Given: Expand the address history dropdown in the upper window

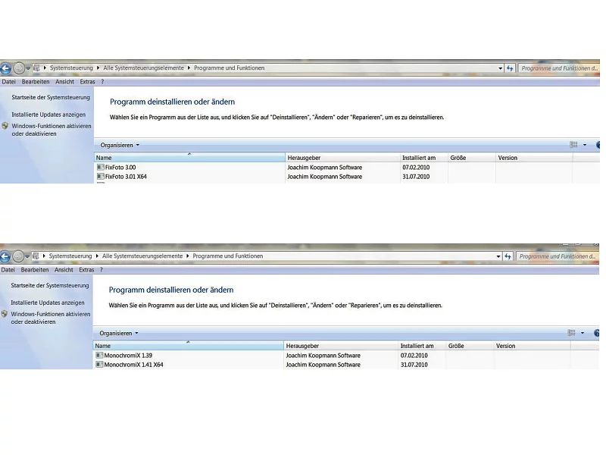Looking at the screenshot, I should (501, 68).
